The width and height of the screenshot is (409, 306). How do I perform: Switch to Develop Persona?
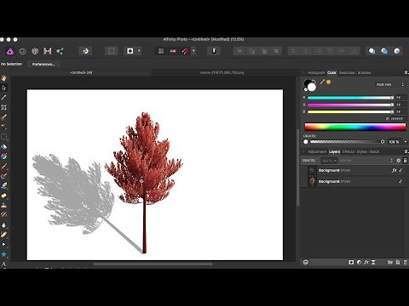pos(35,51)
